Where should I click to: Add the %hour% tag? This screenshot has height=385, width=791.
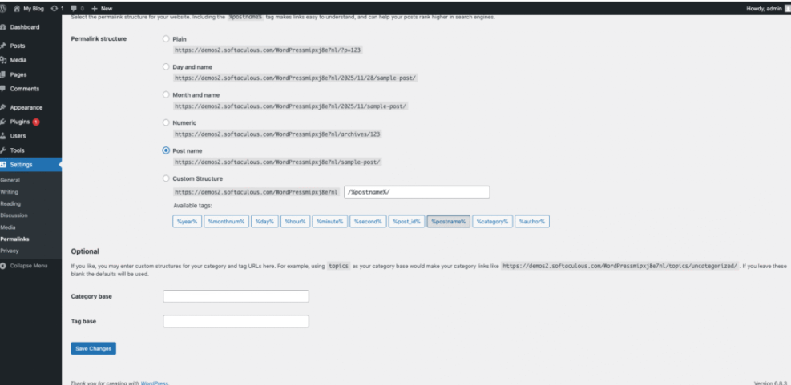[x=295, y=222]
